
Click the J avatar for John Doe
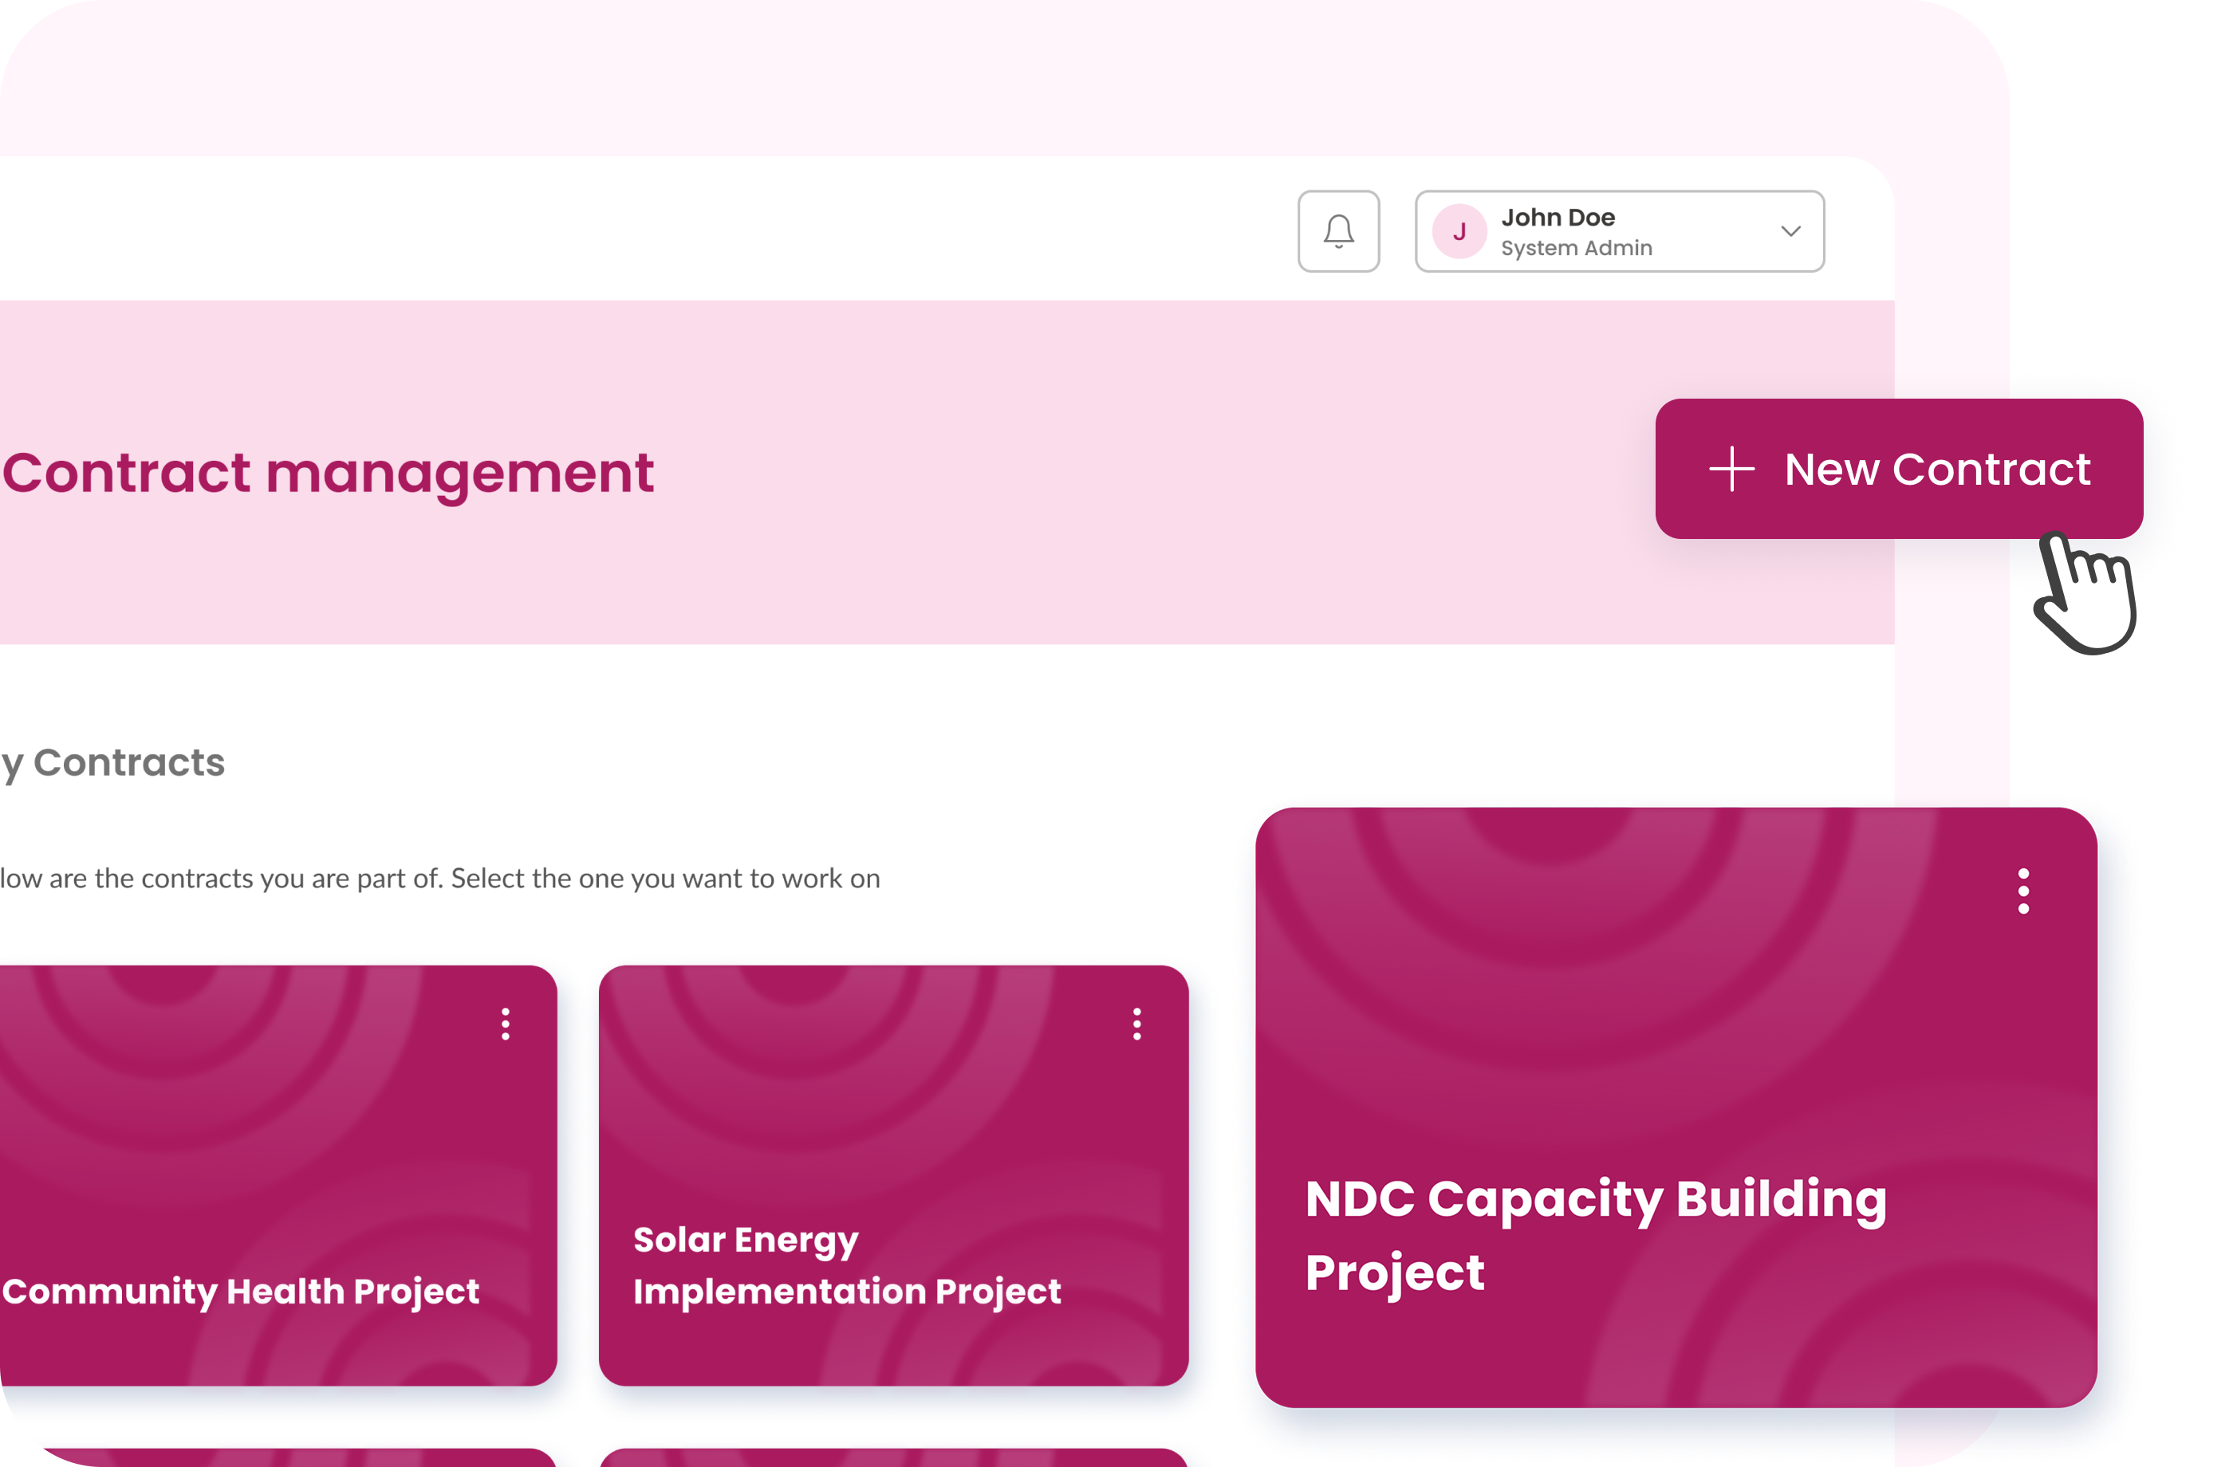1459,232
